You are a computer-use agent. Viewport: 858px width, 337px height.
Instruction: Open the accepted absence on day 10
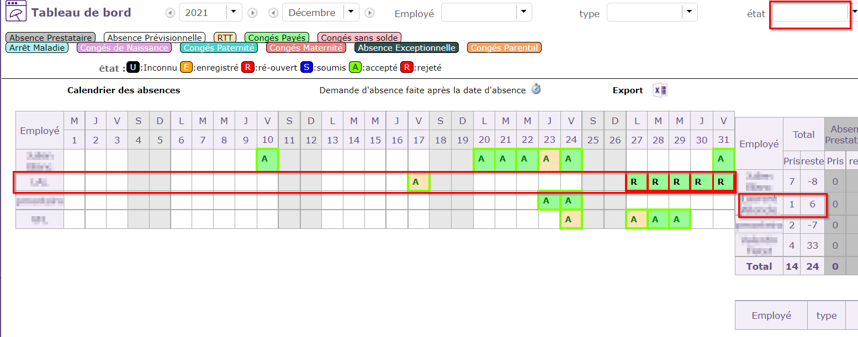pyautogui.click(x=268, y=159)
